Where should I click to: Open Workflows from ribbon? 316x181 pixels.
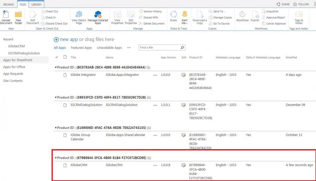tap(242, 16)
